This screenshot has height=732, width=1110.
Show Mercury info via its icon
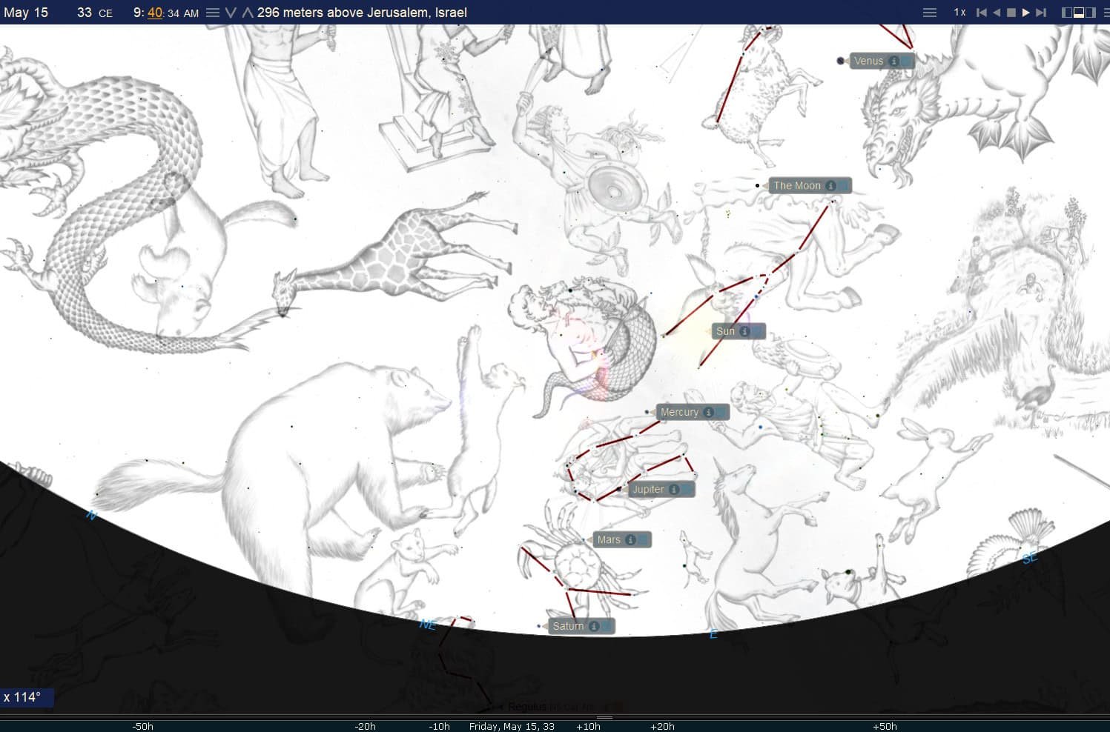coord(708,413)
